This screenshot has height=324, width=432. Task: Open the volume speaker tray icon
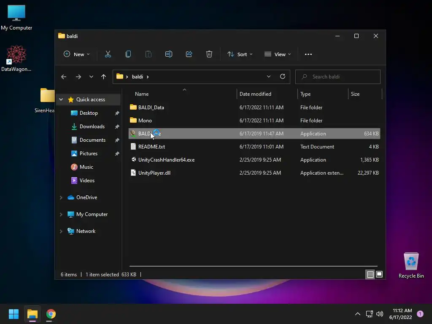pos(380,314)
